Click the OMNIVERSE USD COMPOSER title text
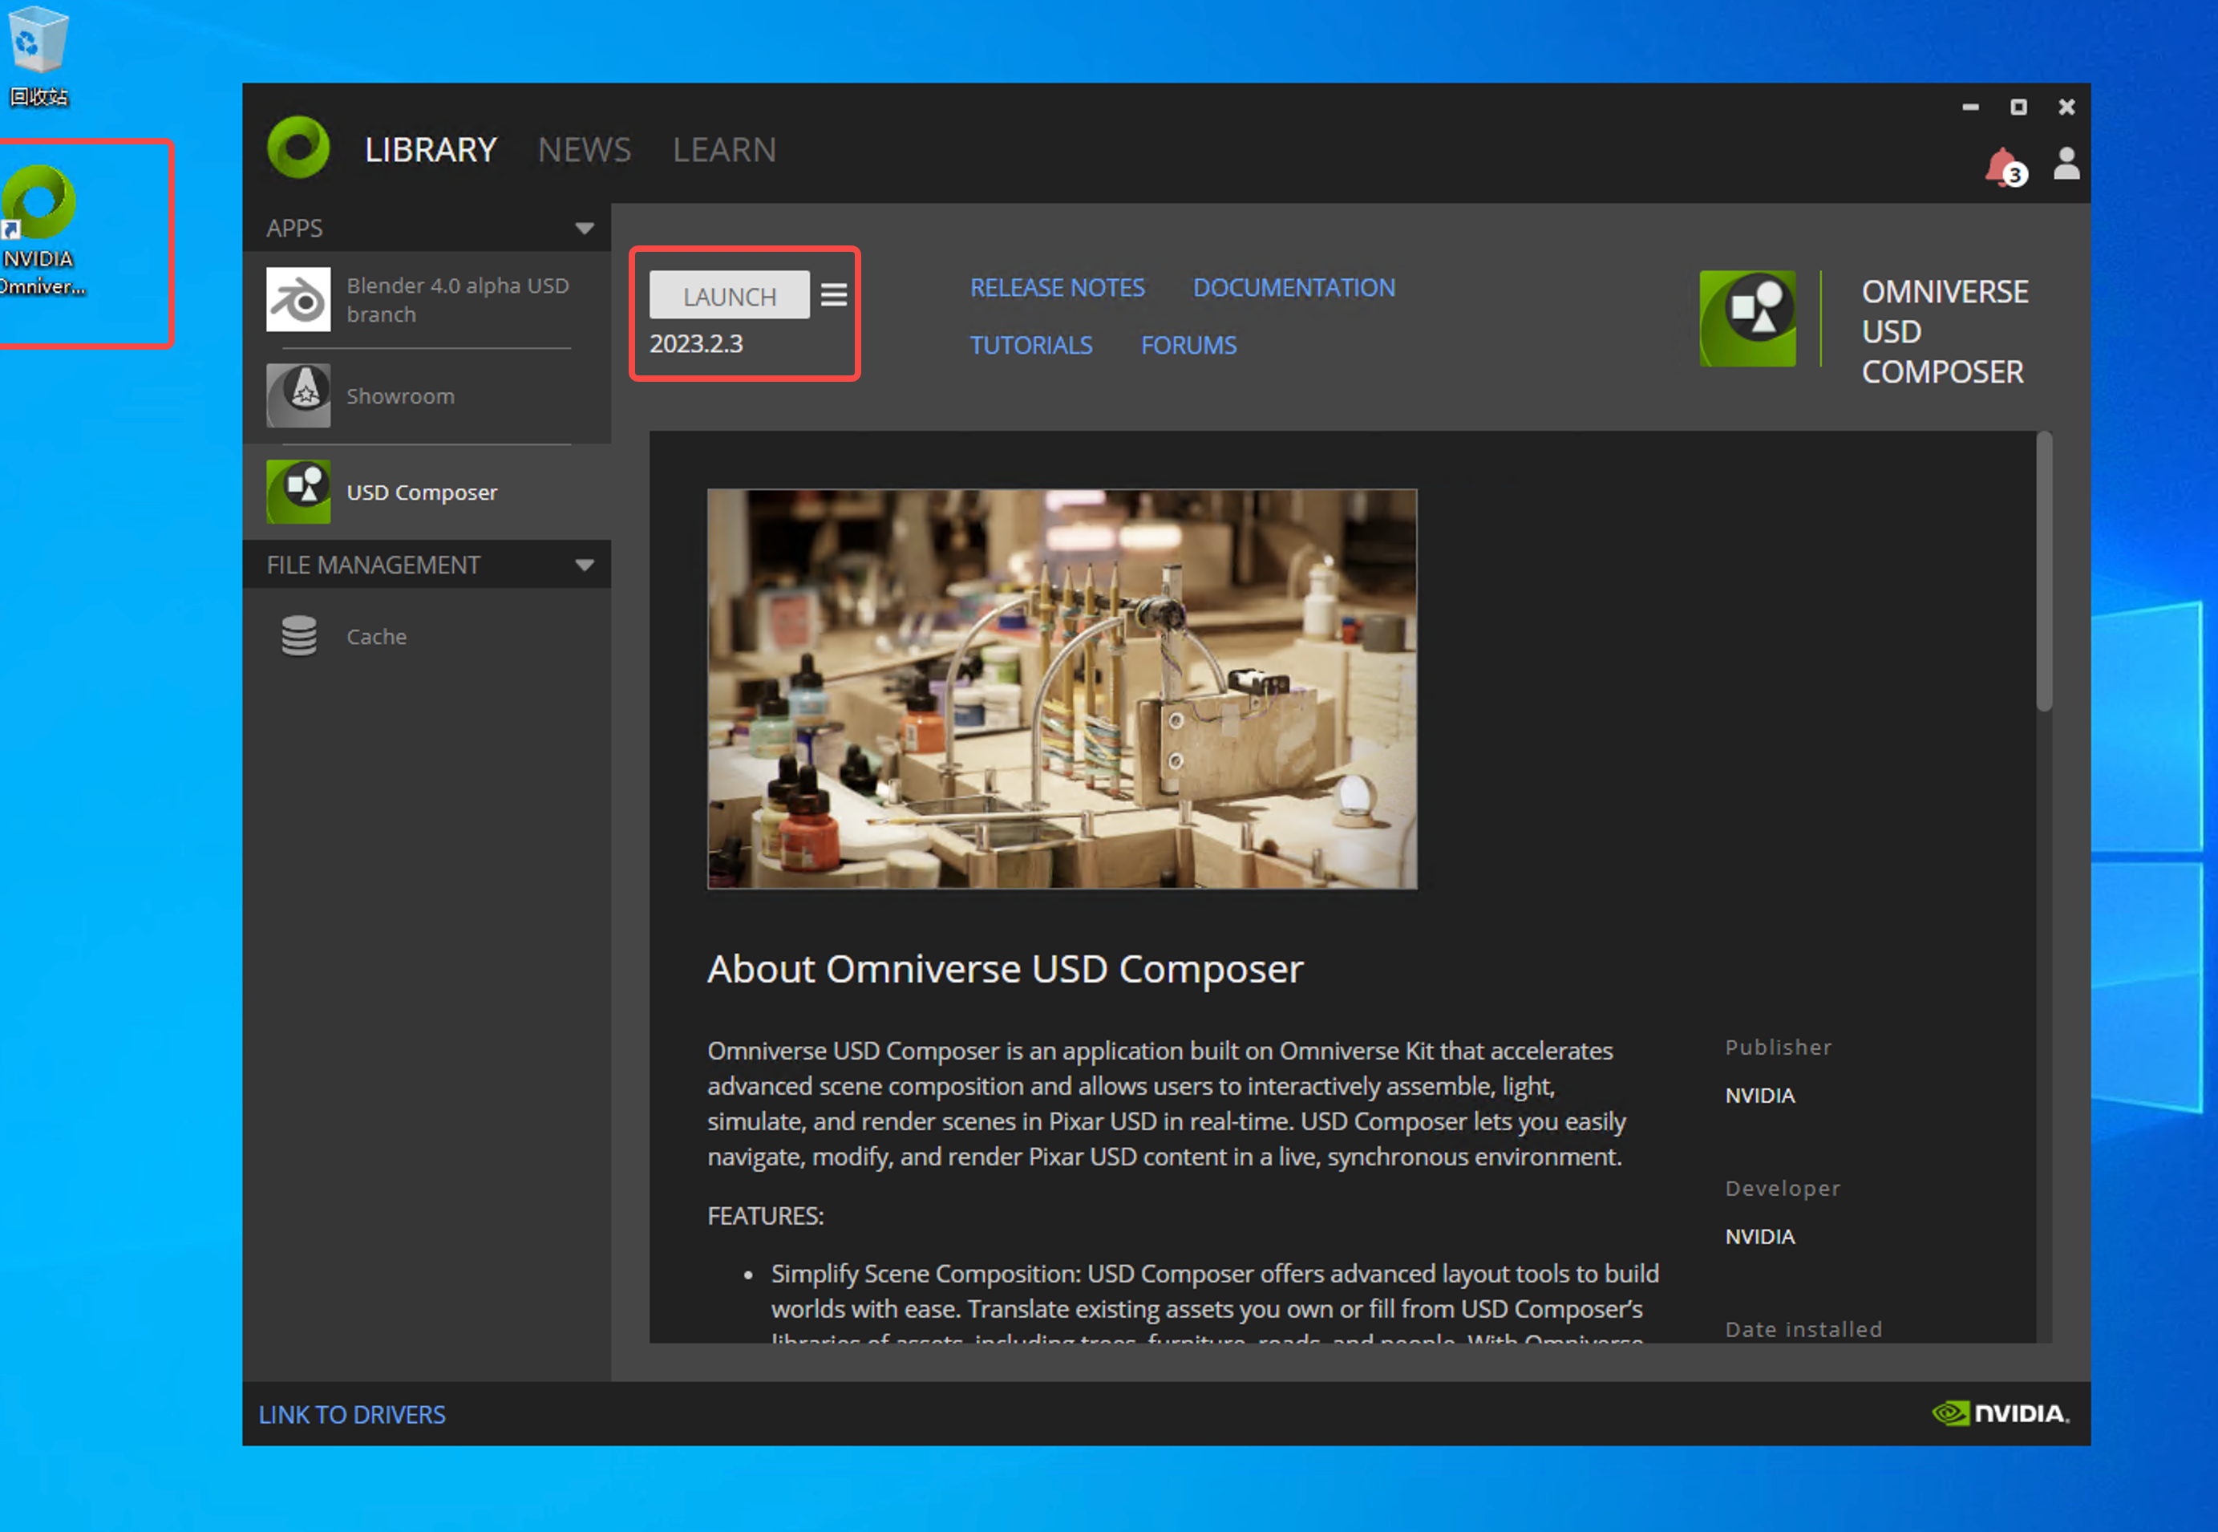 coord(1945,331)
